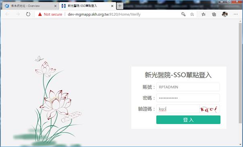Click the 新光醫院-SSO單點登入 heading
The height and width of the screenshot is (147, 243).
point(178,75)
